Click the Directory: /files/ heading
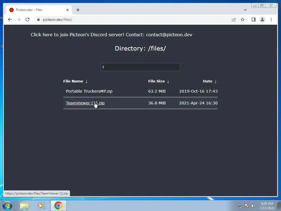Viewport: 281px width, 211px height. coord(140,48)
